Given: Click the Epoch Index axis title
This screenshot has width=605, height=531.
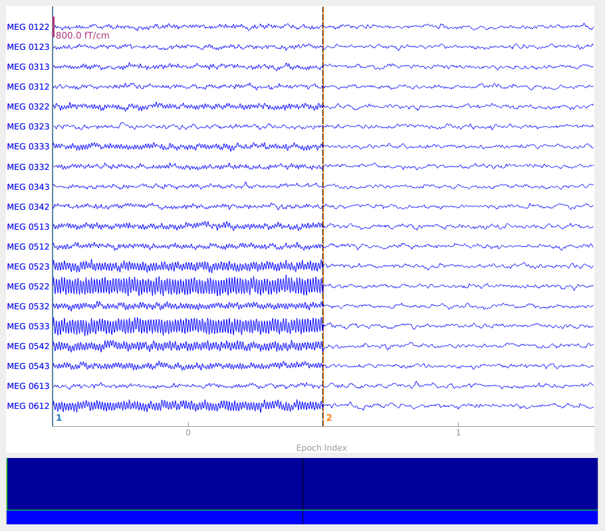Looking at the screenshot, I should point(321,448).
